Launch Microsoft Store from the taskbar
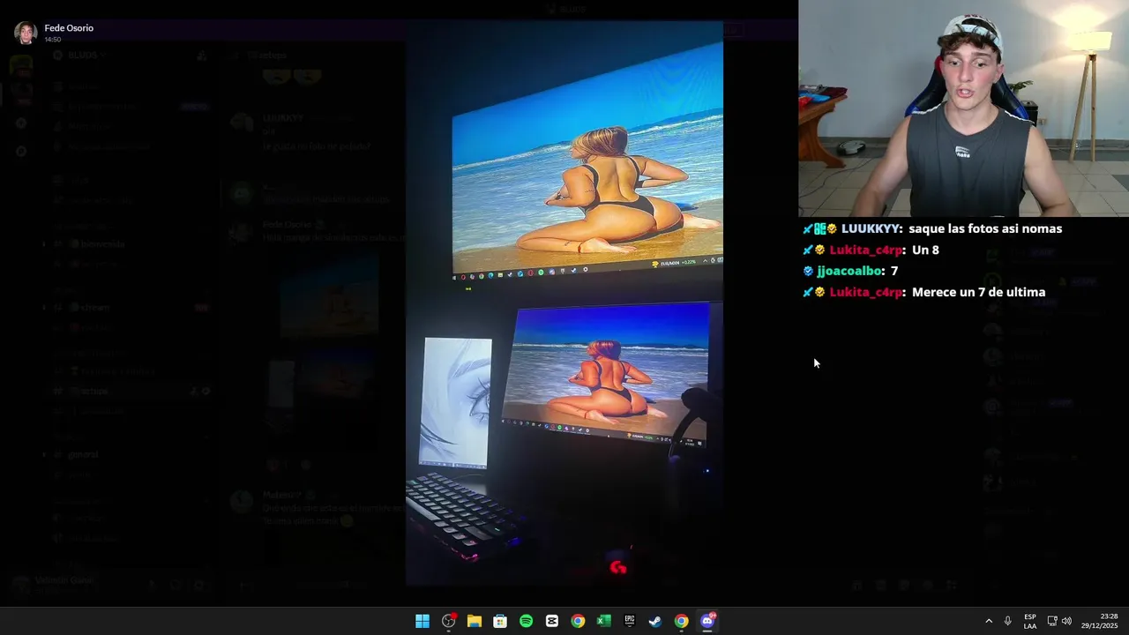 (500, 621)
